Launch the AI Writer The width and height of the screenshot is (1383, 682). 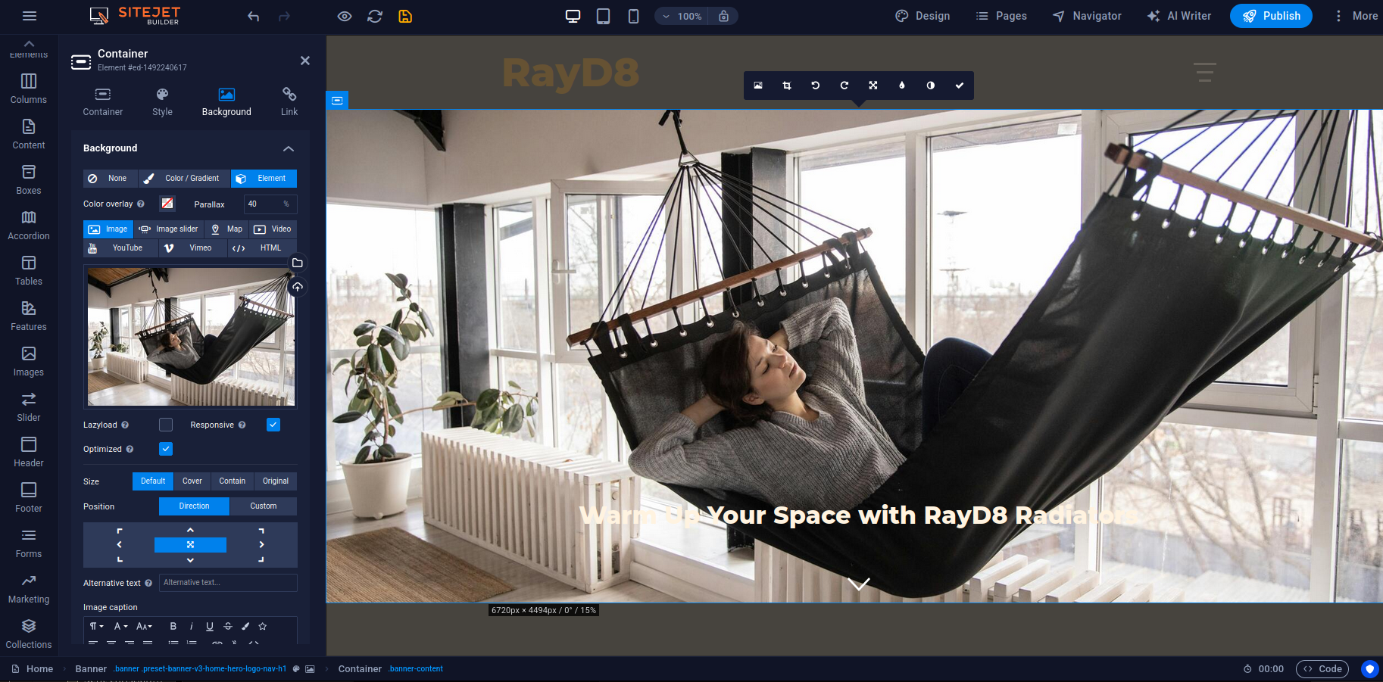point(1179,16)
